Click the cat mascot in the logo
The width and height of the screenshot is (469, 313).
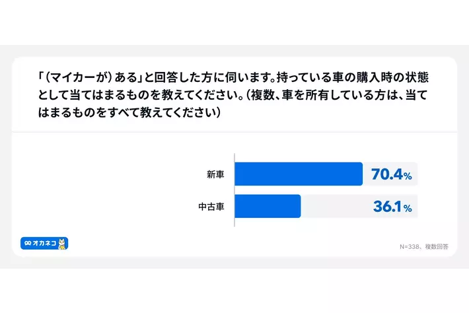coord(63,244)
